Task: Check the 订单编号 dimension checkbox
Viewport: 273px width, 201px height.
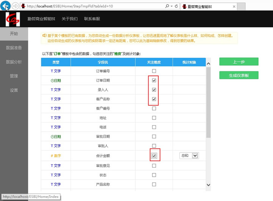Action: point(154,71)
